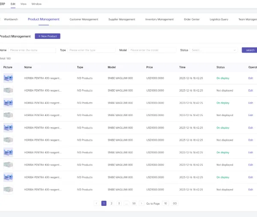The image size is (257, 217).
Task: Open product thumbnail in third table row
Action: point(8,103)
